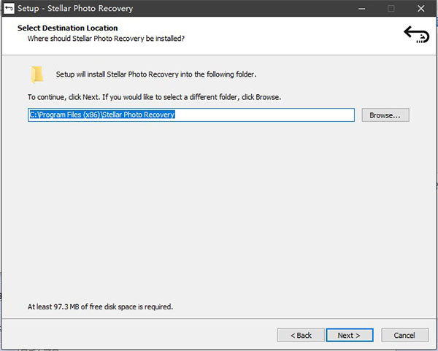This screenshot has width=438, height=351.
Task: Click the 'Select Destination Location' heading
Action: coord(67,28)
